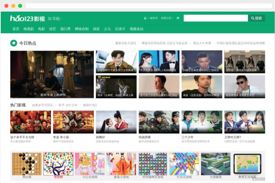Open the 贾乃亮工作室 video thumbnail
275x183 pixels.
159,87
